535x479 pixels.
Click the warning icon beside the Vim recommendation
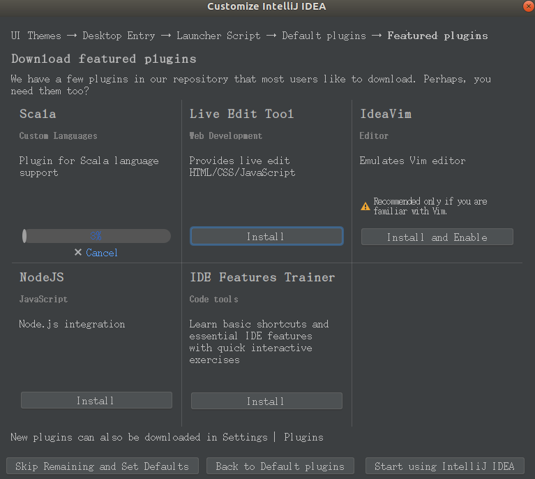[x=366, y=207]
